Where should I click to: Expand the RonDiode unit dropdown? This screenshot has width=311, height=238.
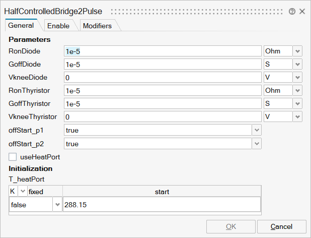click(x=297, y=51)
